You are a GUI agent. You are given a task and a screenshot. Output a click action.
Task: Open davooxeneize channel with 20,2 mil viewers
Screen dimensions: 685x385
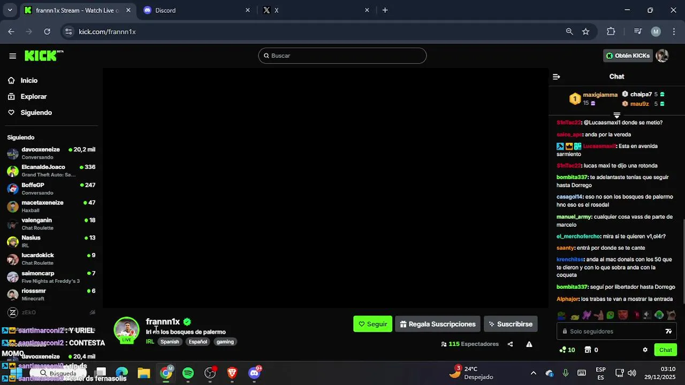51,153
